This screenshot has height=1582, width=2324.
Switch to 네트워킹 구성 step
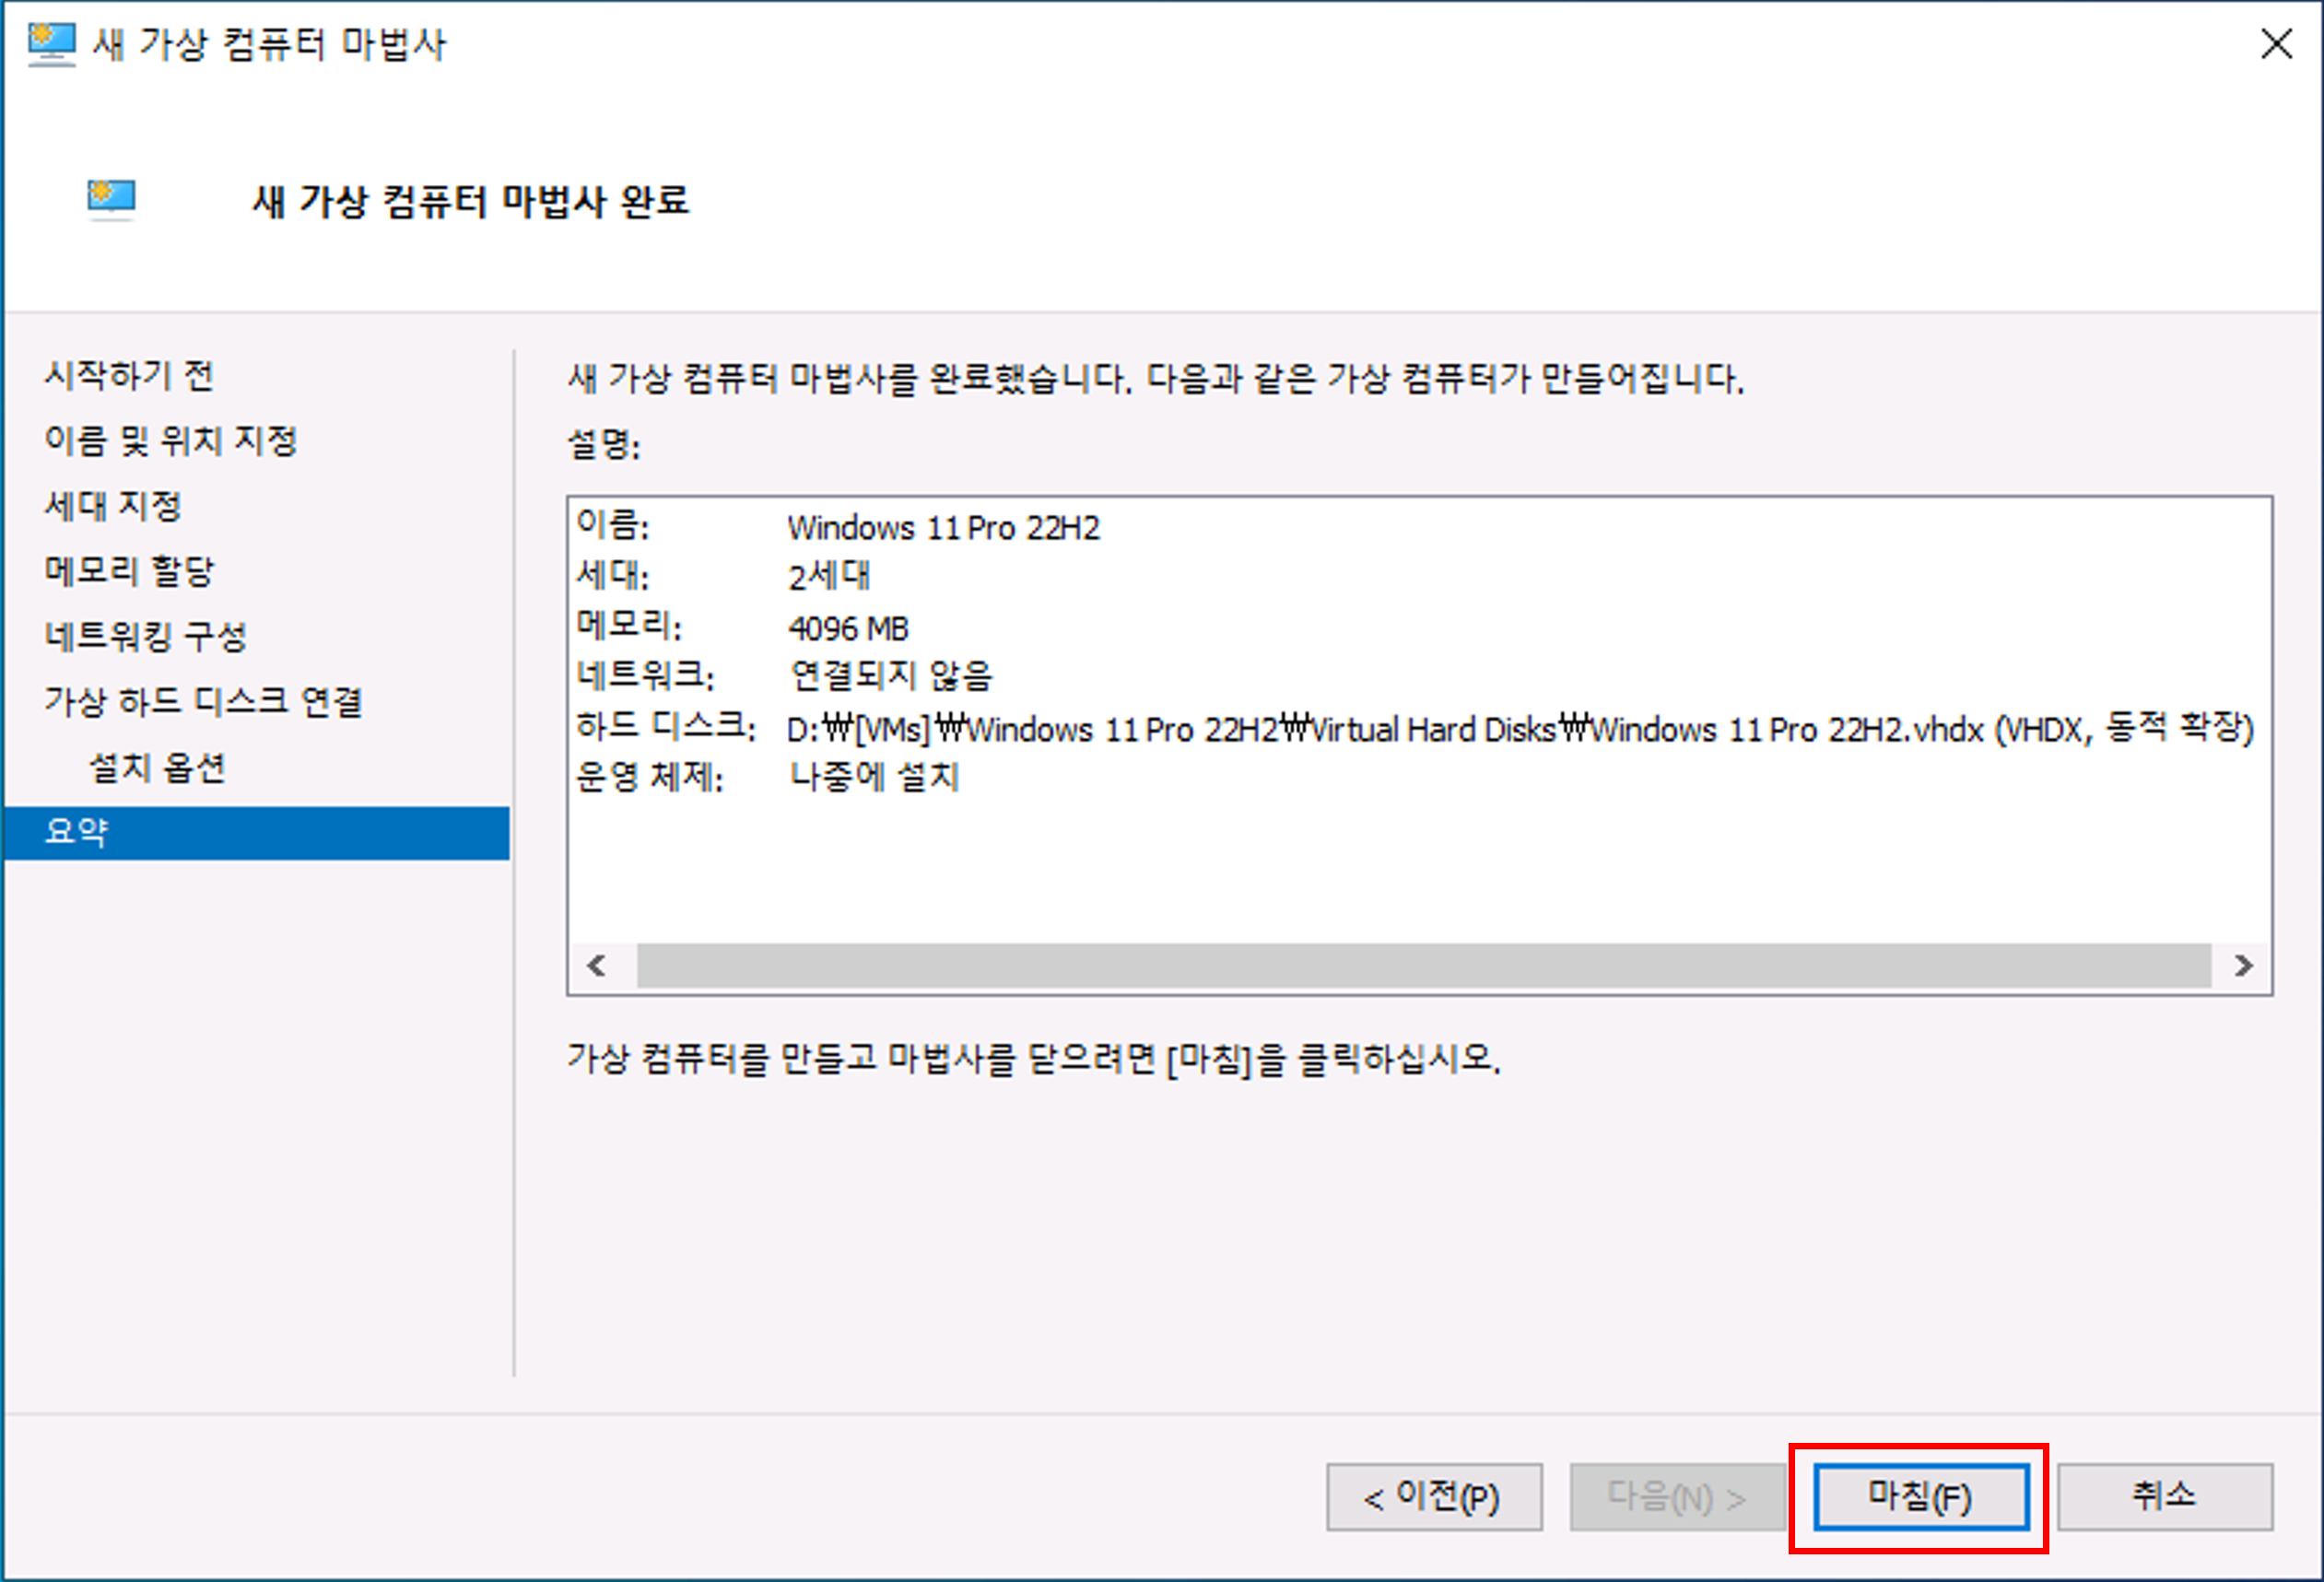coord(146,636)
